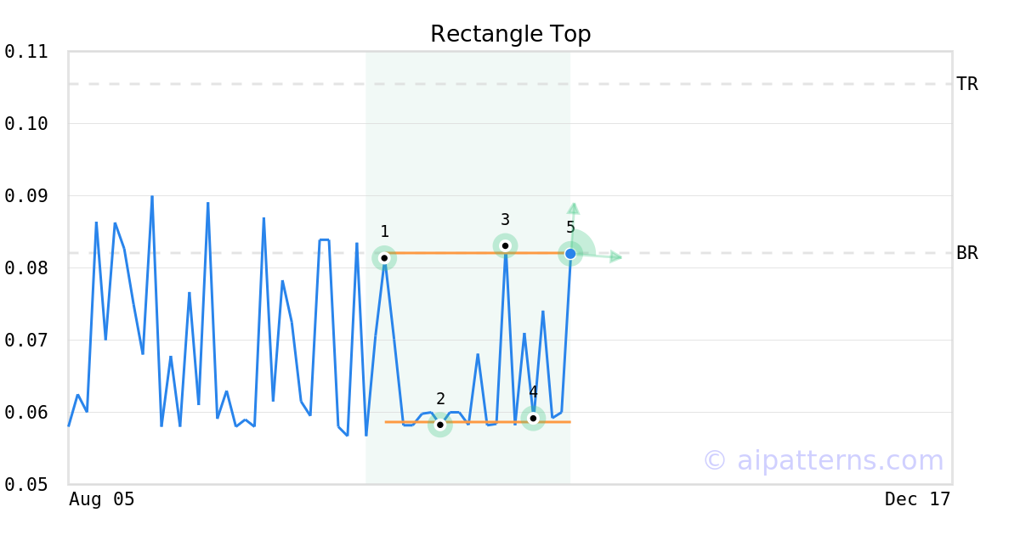Click pattern point 1 marker

click(384, 257)
